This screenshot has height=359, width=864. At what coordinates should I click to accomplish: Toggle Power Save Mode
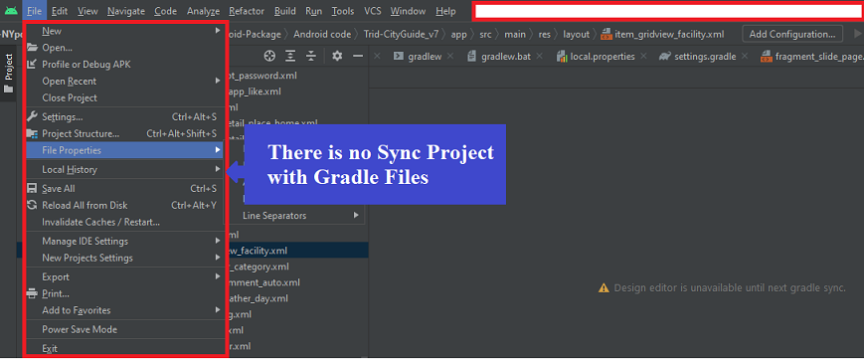click(80, 329)
